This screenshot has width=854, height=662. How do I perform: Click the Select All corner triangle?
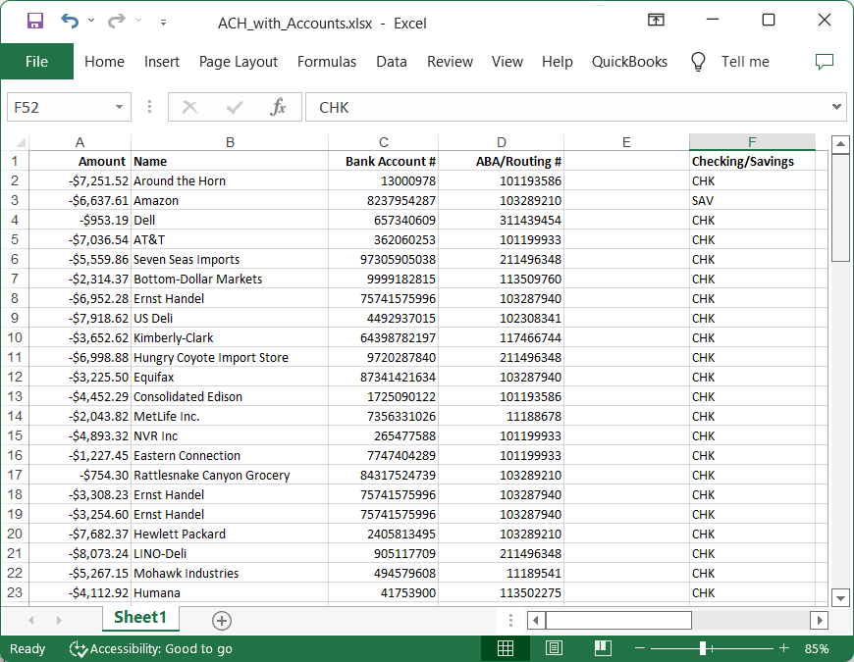click(x=20, y=142)
